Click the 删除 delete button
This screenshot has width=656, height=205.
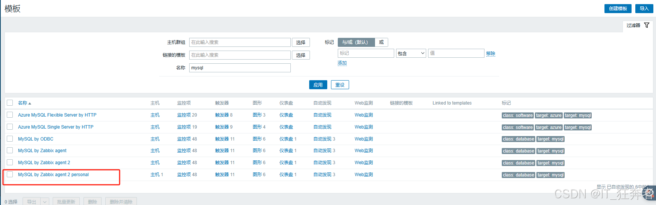pos(93,202)
